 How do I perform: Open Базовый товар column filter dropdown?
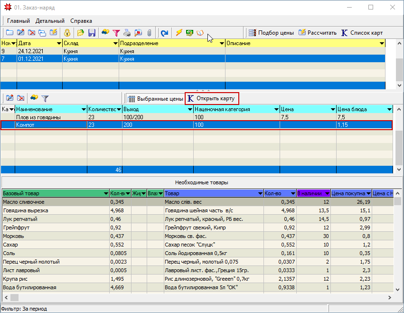tap(105, 194)
